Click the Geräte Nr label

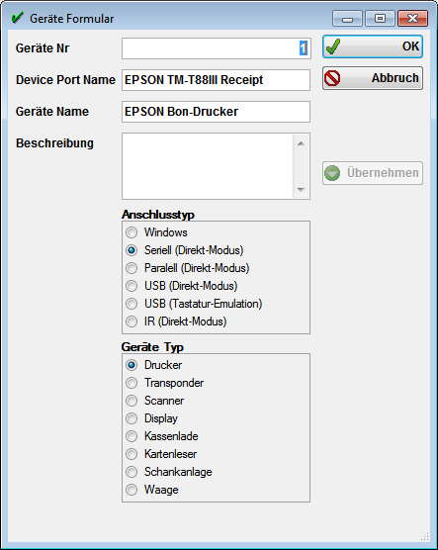(x=43, y=48)
